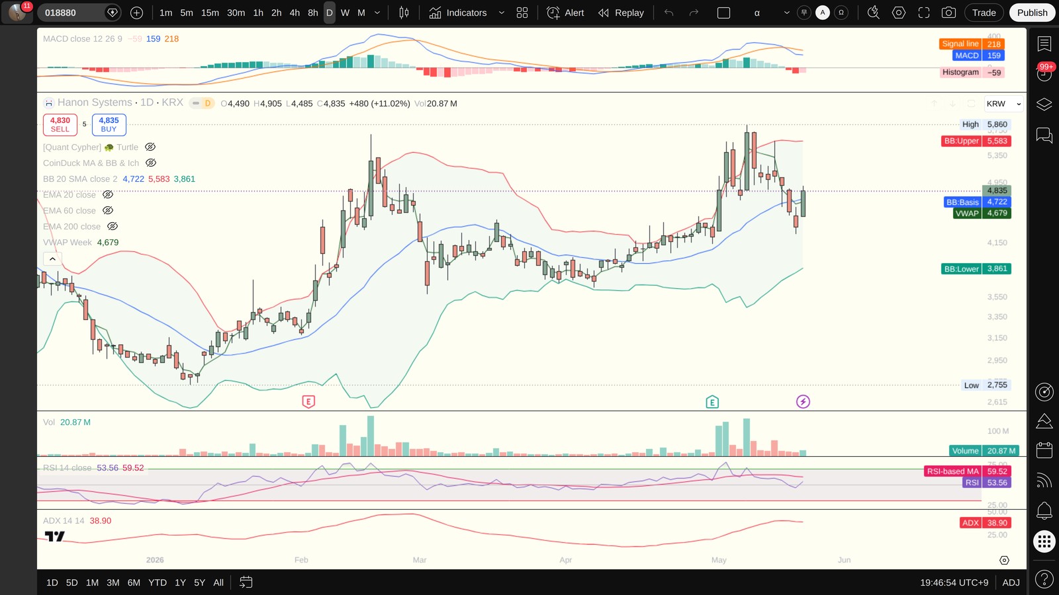Open the watchlist panel icon
This screenshot has width=1059, height=595.
(x=1044, y=44)
